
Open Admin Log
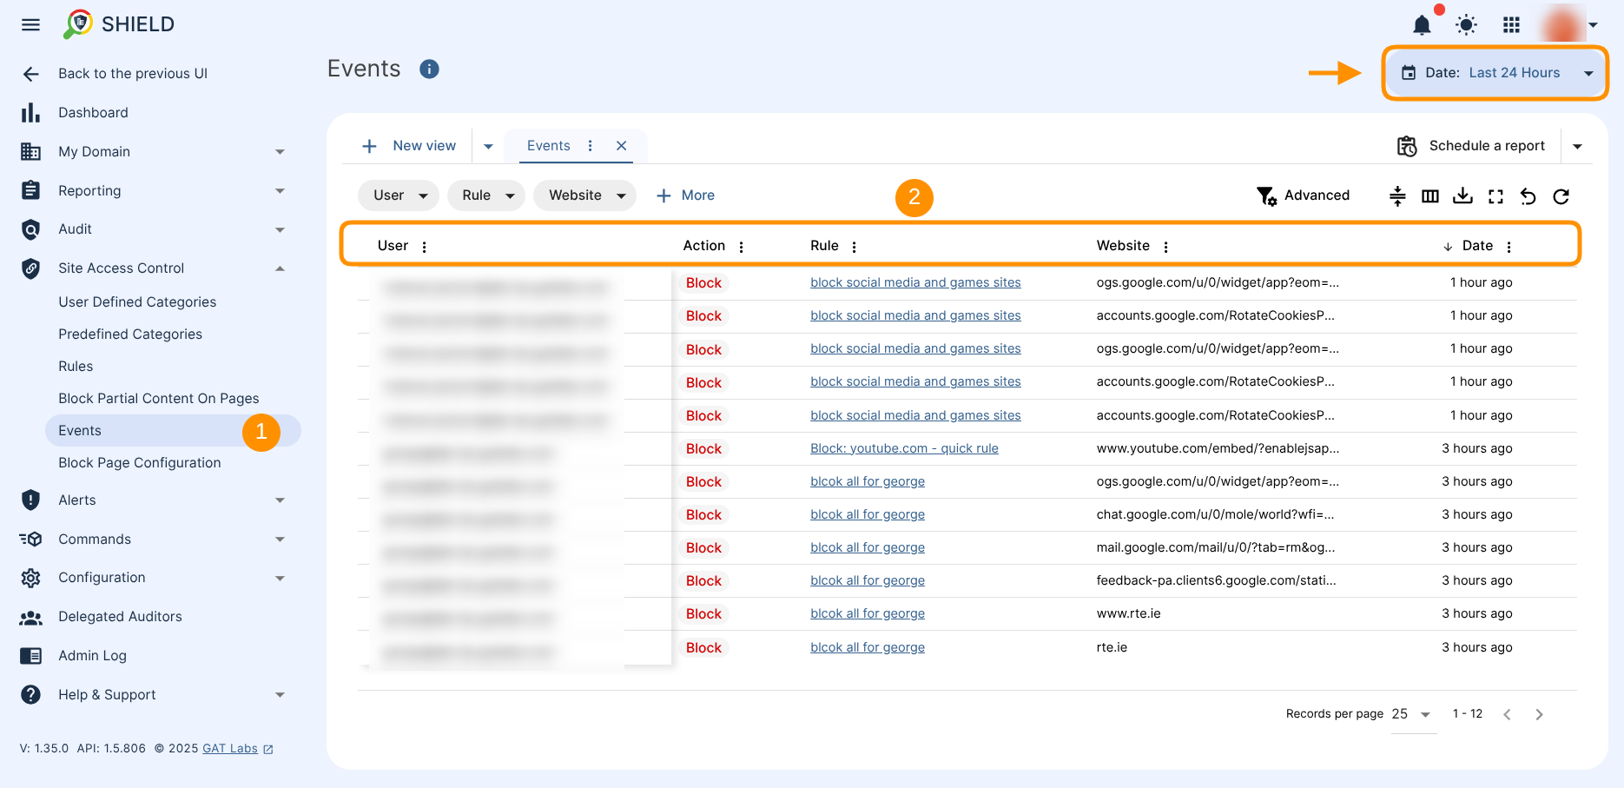pyautogui.click(x=92, y=656)
